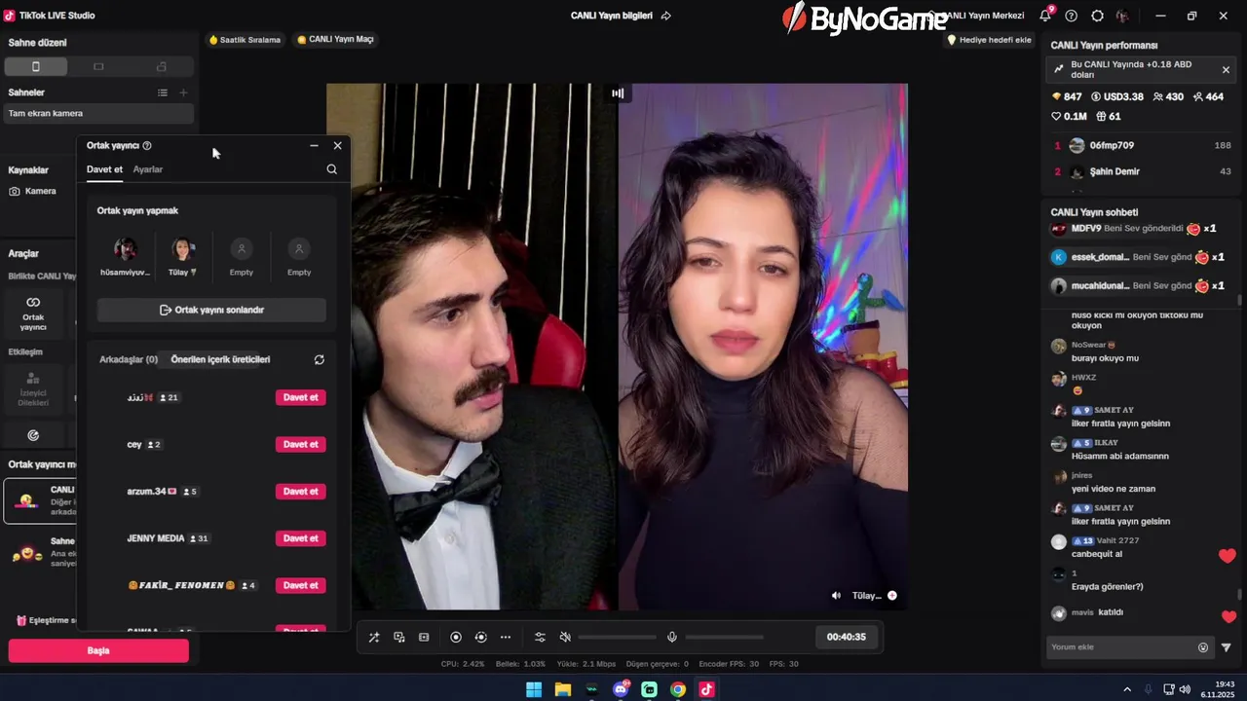Image resolution: width=1247 pixels, height=701 pixels.
Task: Select the hüsamviyuv co-host avatar
Action: tap(126, 249)
